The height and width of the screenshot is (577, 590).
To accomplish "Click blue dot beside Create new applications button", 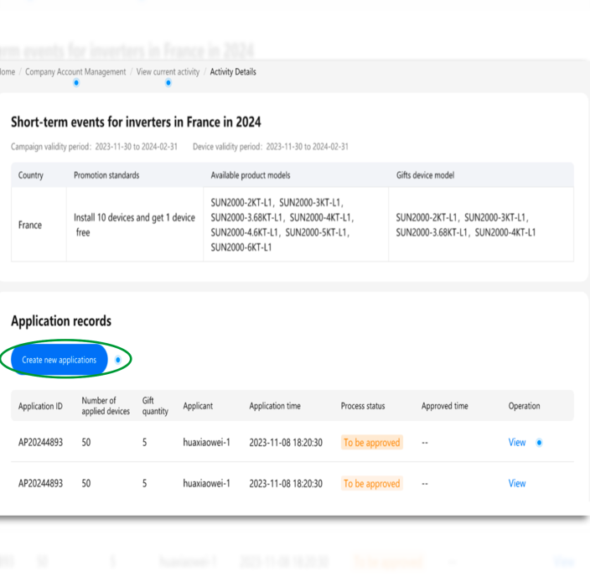I will 118,360.
